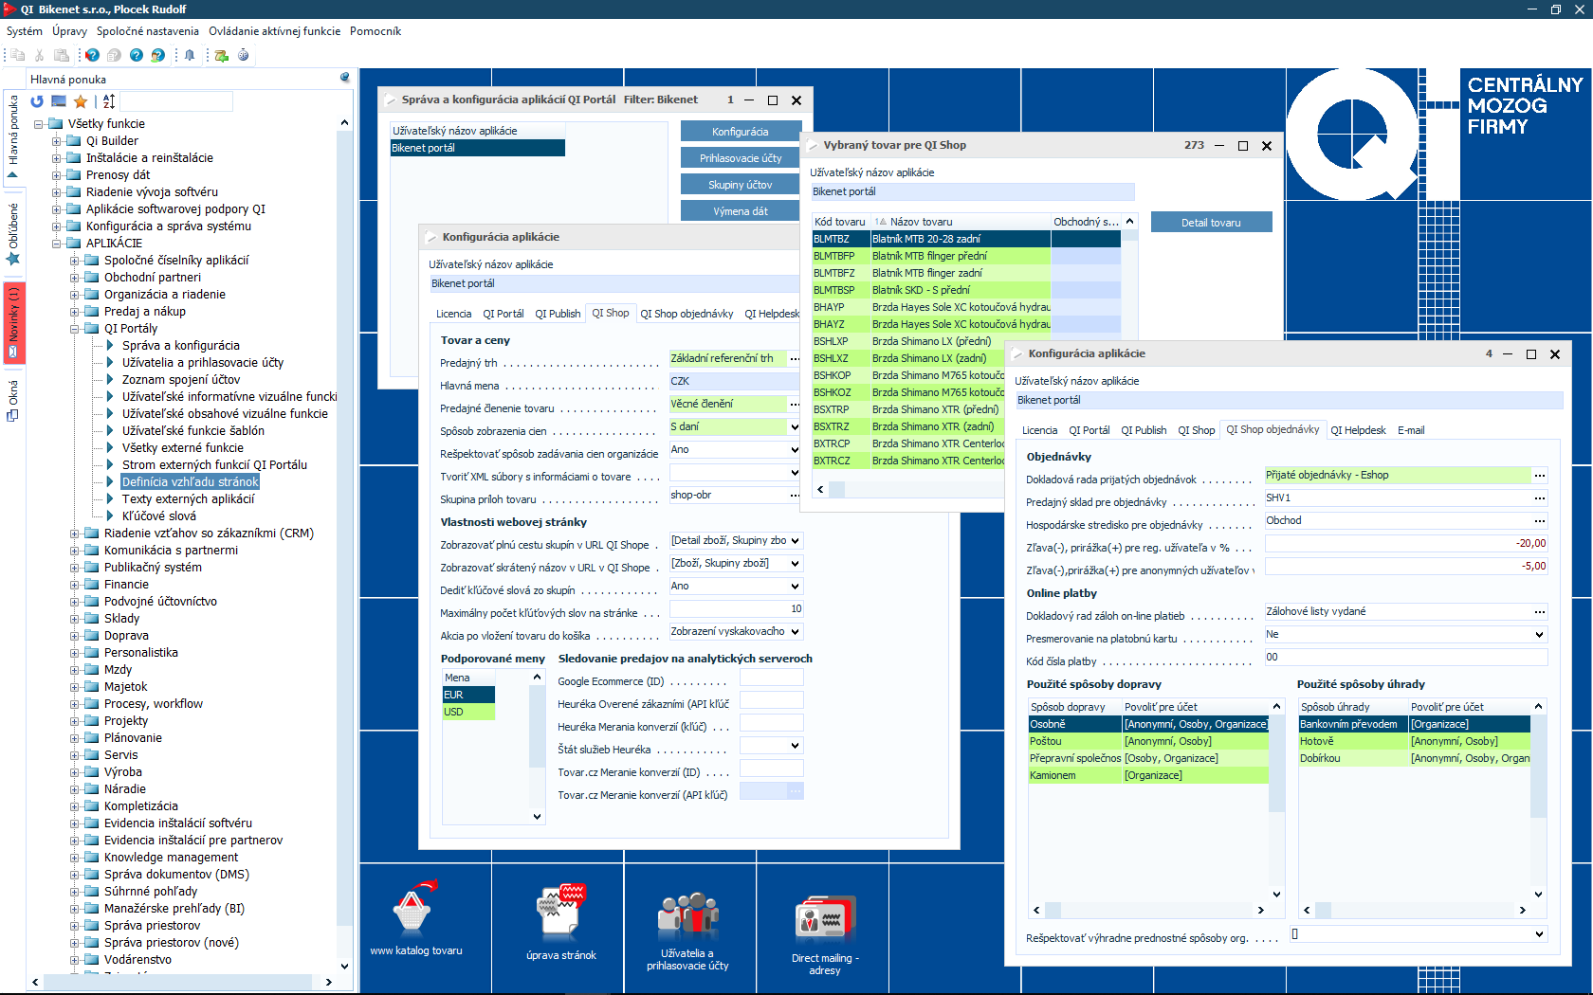1593x995 pixels.
Task: Open Presmerovanie na platobnú kartu dropdown
Action: [x=1538, y=635]
